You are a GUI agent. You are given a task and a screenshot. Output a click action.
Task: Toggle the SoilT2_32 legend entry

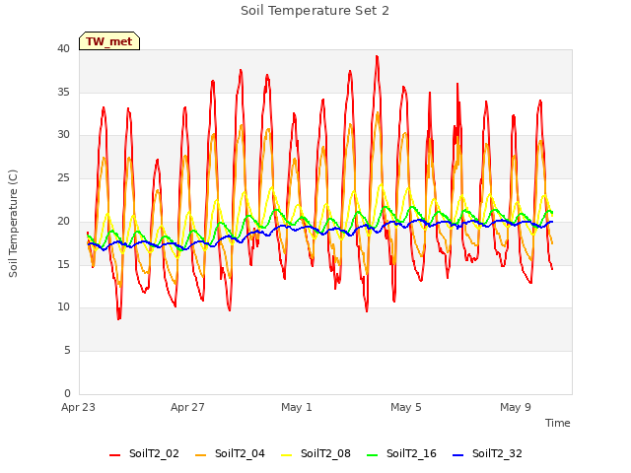pyautogui.click(x=487, y=453)
